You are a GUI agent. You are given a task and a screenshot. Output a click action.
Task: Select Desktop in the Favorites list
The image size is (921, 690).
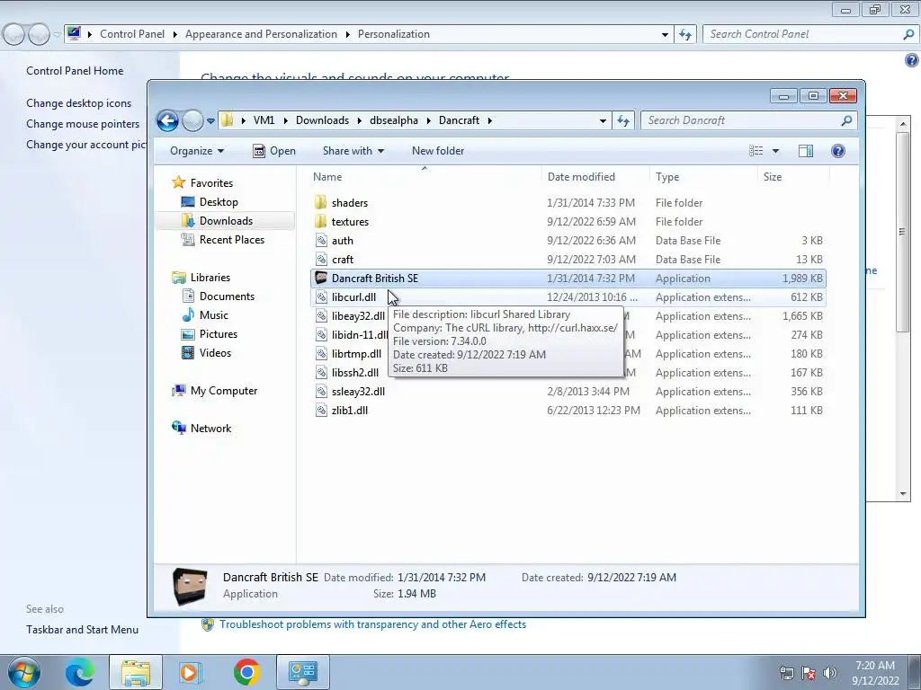[x=219, y=202]
